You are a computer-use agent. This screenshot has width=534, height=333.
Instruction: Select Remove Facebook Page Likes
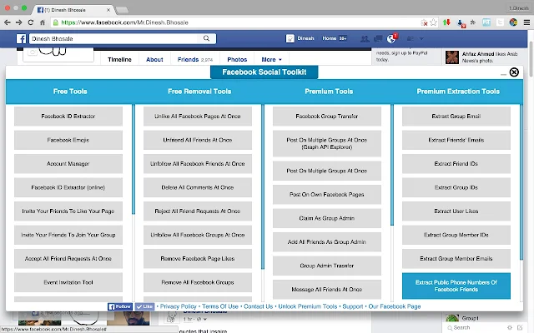point(198,259)
